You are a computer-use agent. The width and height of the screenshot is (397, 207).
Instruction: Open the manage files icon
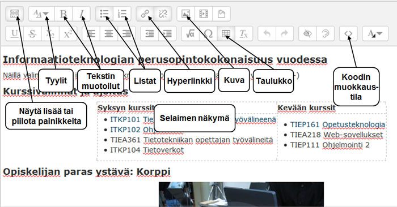[221, 14]
